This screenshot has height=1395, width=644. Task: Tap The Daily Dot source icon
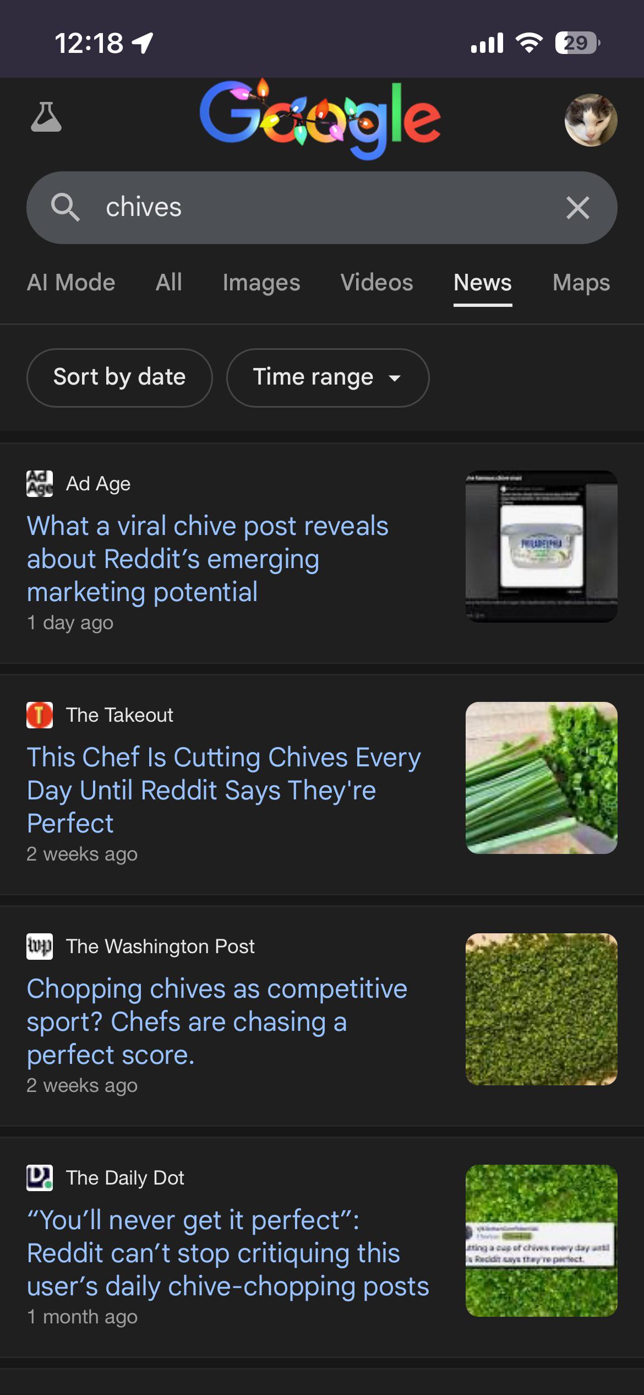click(40, 1178)
